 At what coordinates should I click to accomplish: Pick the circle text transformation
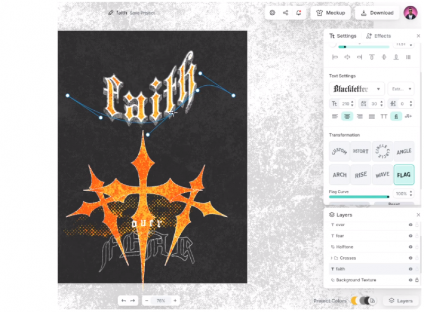point(382,151)
